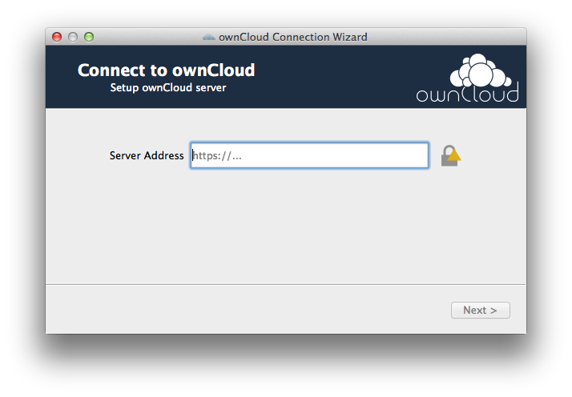Click the ownCloud wordmark under the cloud logo
The width and height of the screenshot is (572, 397).
(467, 94)
